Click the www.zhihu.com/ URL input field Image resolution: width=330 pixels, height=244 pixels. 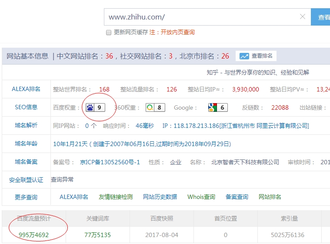click(207, 17)
